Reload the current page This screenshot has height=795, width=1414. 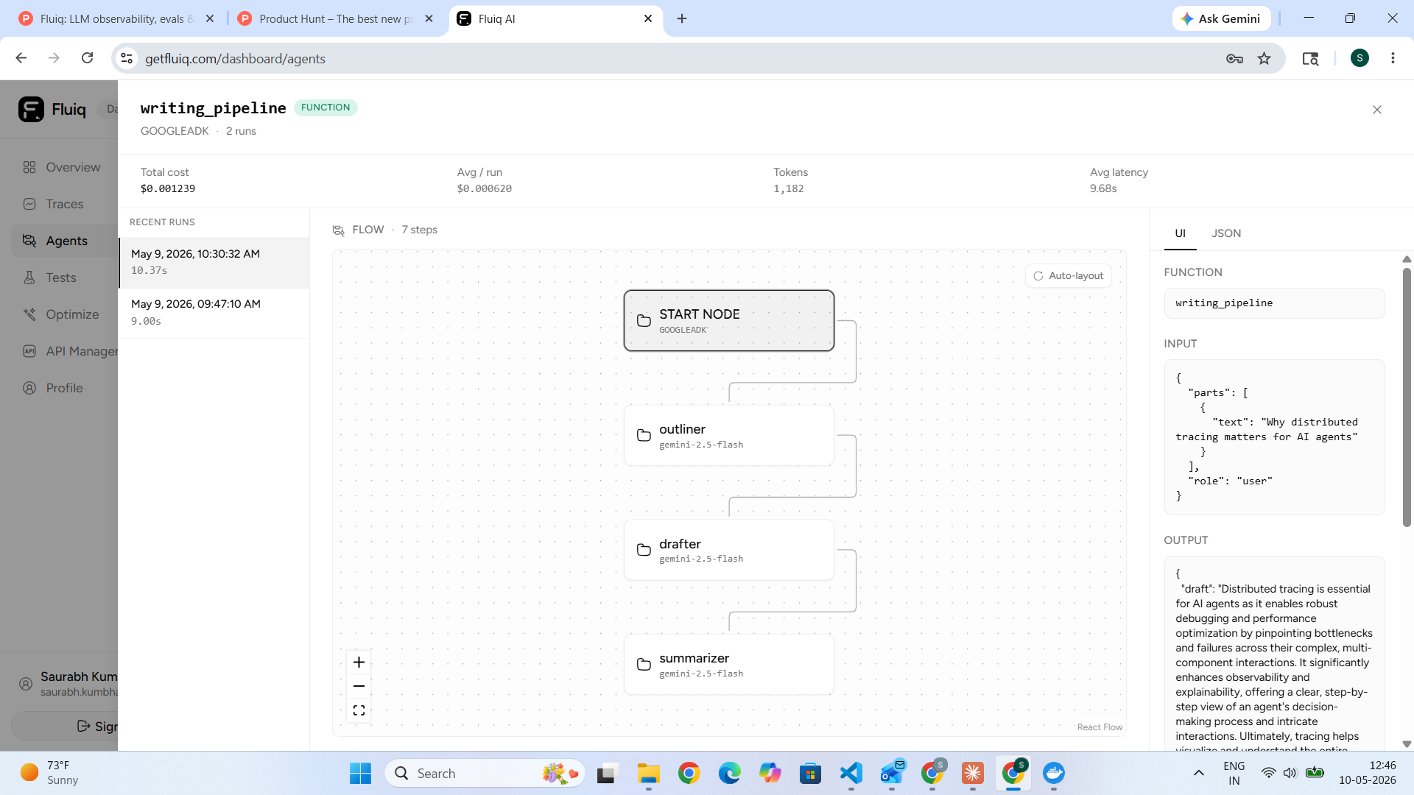[88, 58]
